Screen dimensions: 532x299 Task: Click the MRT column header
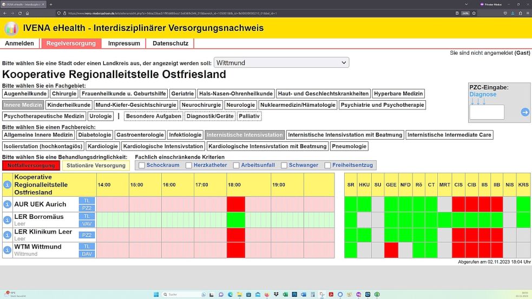[444, 185]
